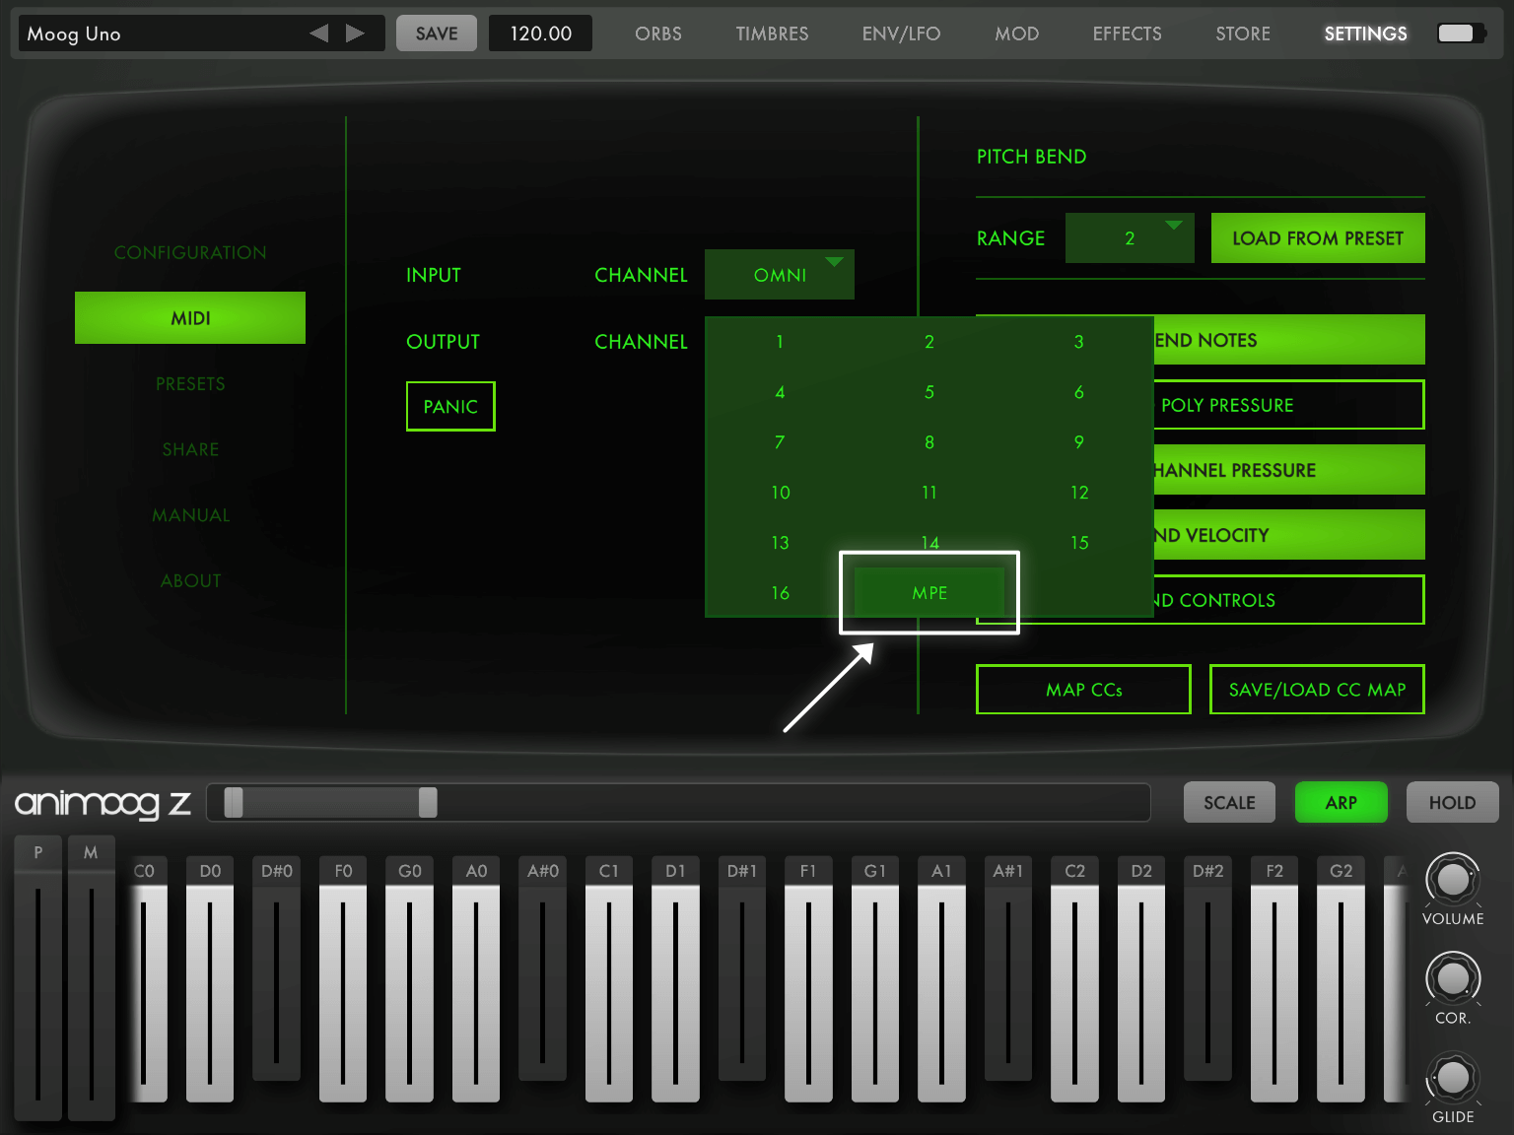
Task: Toggle CHANNEL PRESSURE sending
Action: click(x=1289, y=470)
